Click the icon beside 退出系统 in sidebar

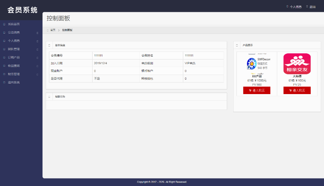click(x=4, y=82)
